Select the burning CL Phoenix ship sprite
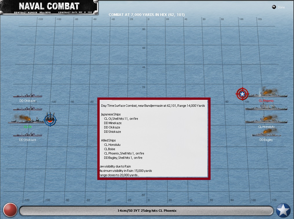 [x=268, y=93]
